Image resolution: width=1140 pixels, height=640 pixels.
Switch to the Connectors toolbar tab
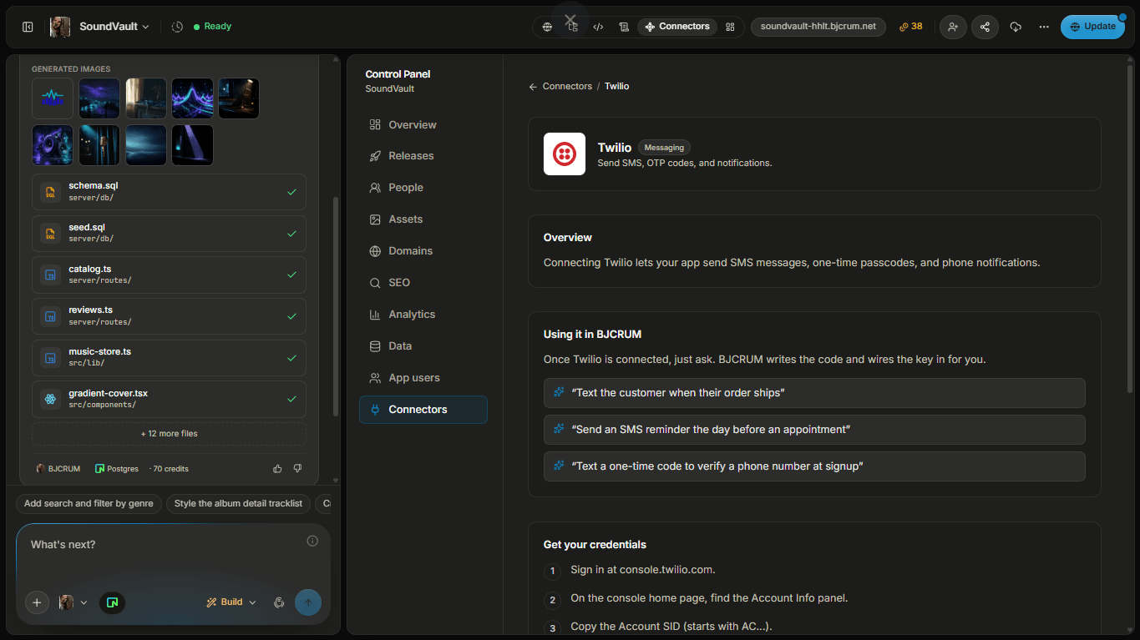pos(676,27)
